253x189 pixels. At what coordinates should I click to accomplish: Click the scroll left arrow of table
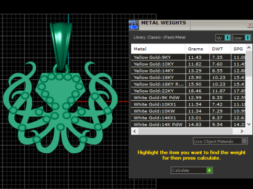134,131
